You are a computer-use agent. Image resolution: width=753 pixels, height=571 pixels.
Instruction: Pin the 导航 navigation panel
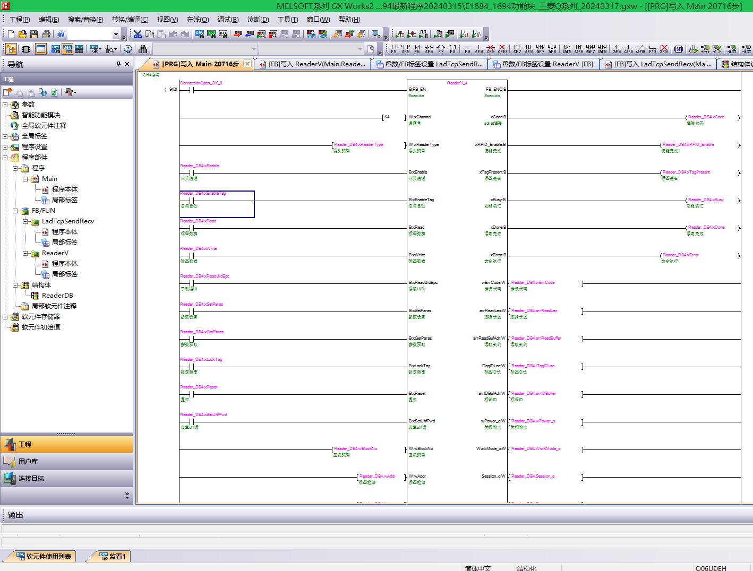pyautogui.click(x=118, y=64)
